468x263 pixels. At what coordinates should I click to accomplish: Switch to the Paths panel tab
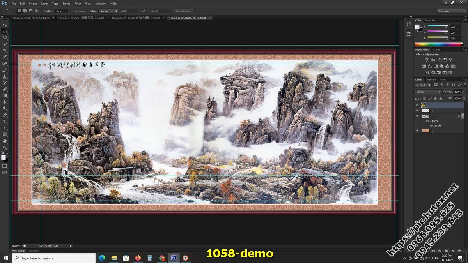tap(443, 79)
